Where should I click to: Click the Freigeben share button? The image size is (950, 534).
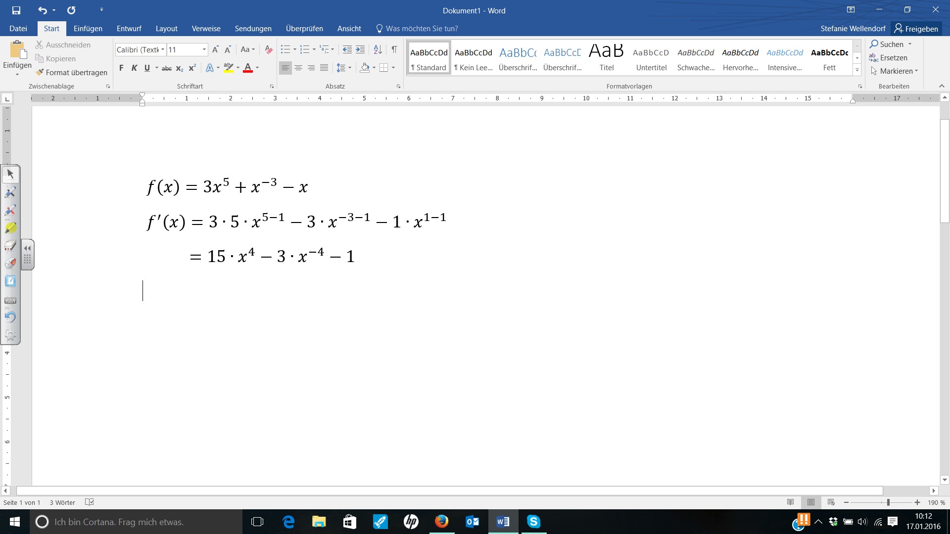[x=916, y=29]
